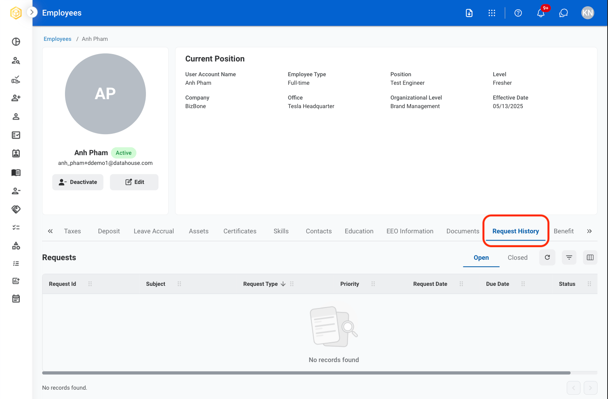Image resolution: width=608 pixels, height=399 pixels.
Task: Show Closed requests
Action: (x=518, y=257)
